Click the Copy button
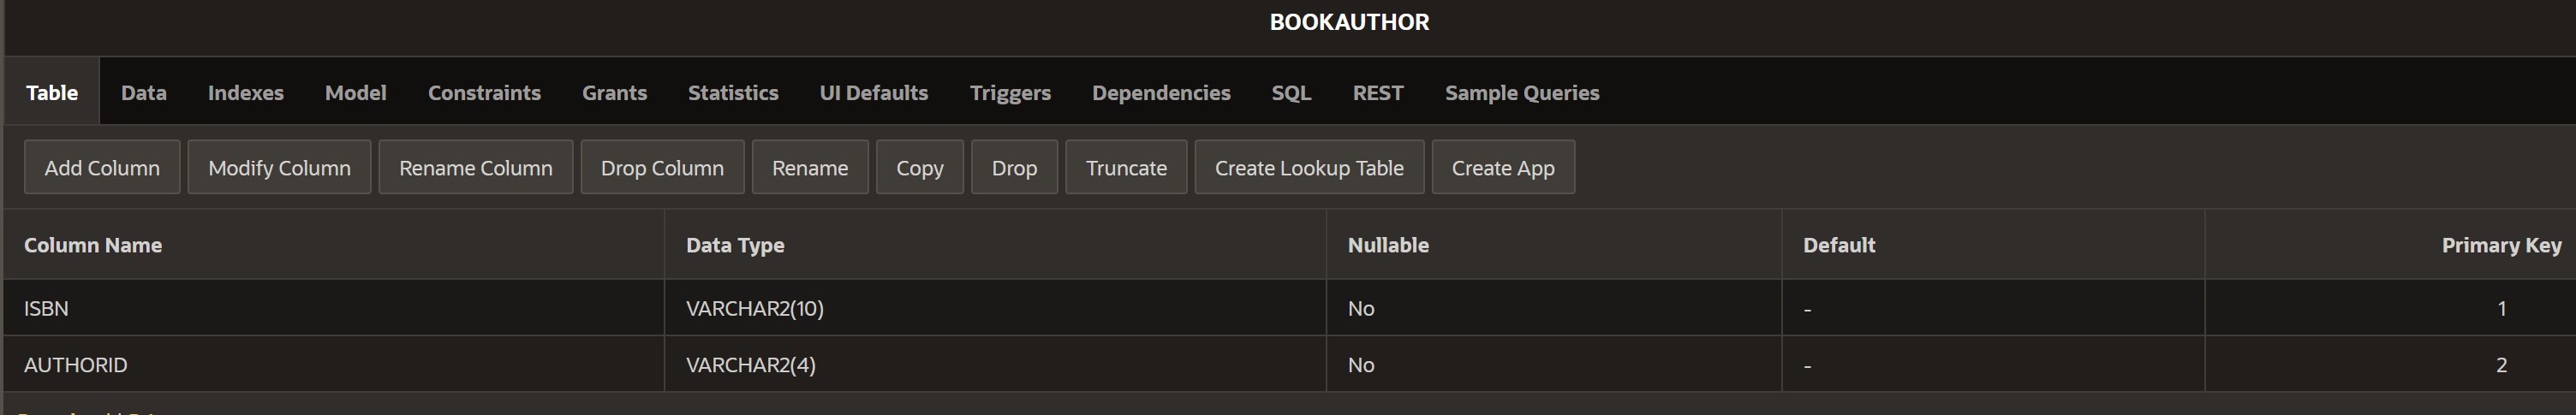Screen dimensions: 2576x415 point(920,167)
